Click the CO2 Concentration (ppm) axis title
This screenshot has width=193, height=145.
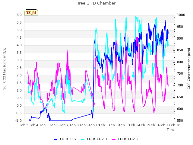(189, 69)
